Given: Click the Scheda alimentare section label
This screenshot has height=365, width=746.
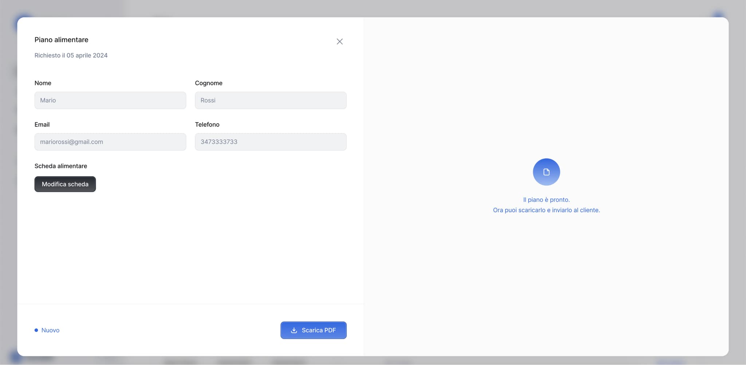Looking at the screenshot, I should [61, 166].
